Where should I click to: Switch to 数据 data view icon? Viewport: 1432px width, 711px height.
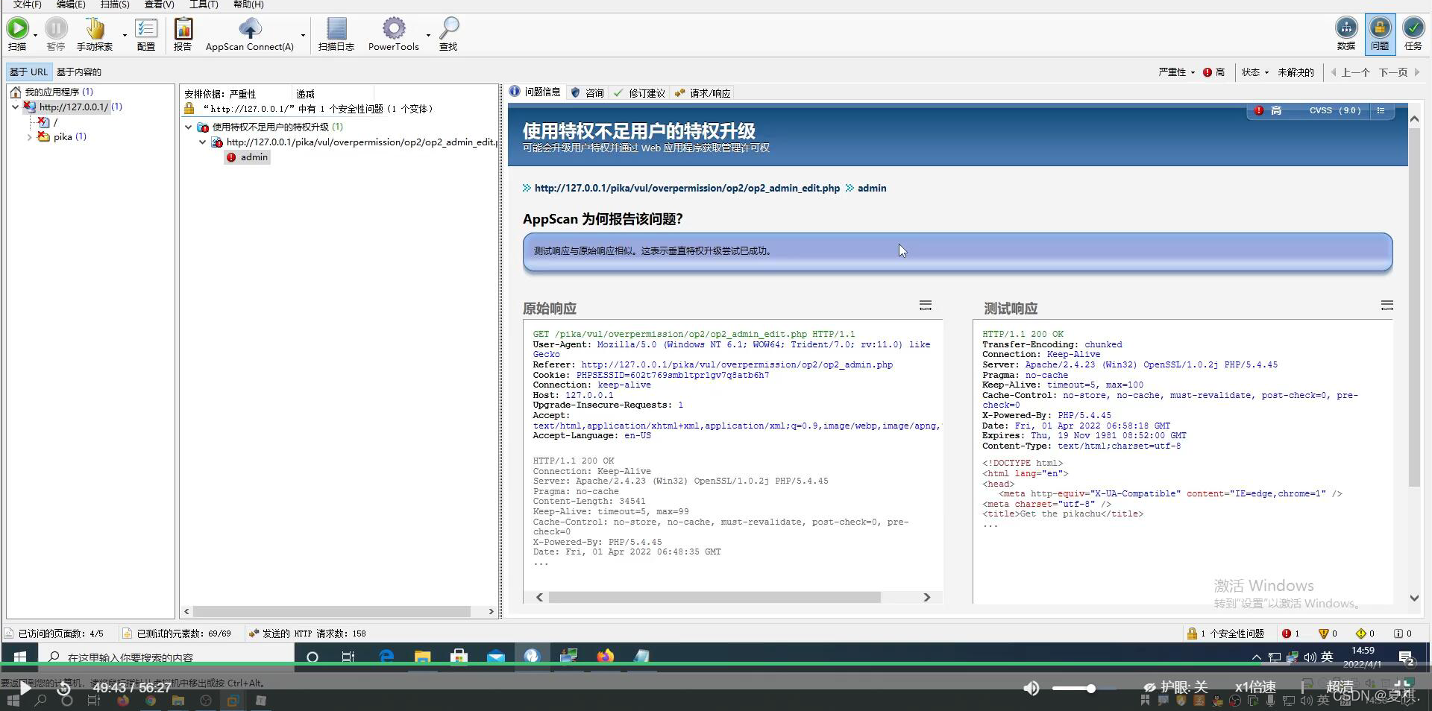1346,28
